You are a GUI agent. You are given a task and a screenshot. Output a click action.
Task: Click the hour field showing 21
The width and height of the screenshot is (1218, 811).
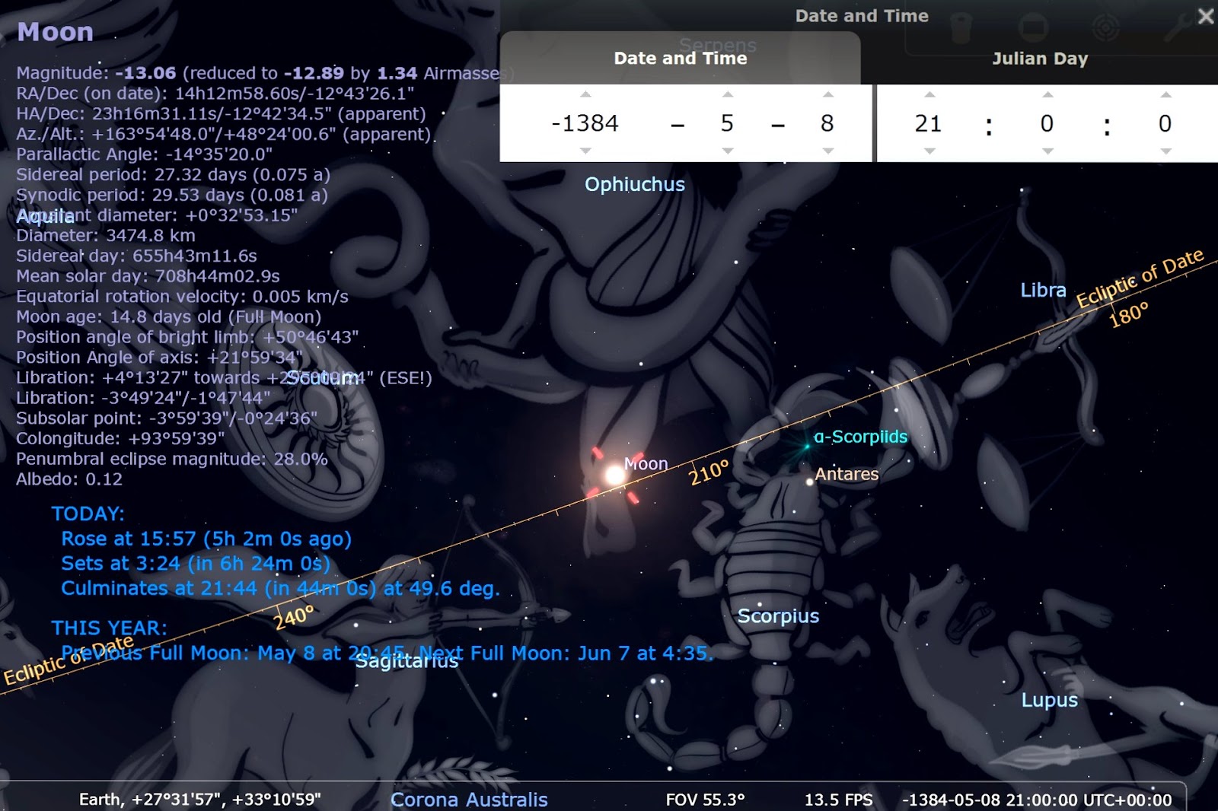pyautogui.click(x=929, y=123)
